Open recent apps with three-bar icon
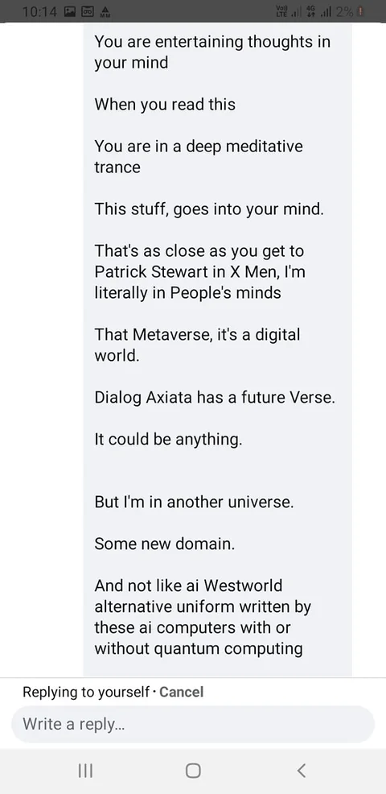Viewport: 386px width, 794px height. tap(85, 771)
